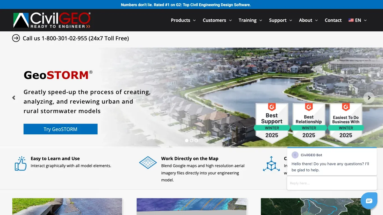Click Work Directly on the Map heading
The width and height of the screenshot is (383, 215).
[190, 158]
